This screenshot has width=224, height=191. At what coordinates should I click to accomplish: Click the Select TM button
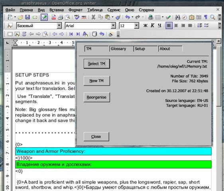click(x=97, y=64)
